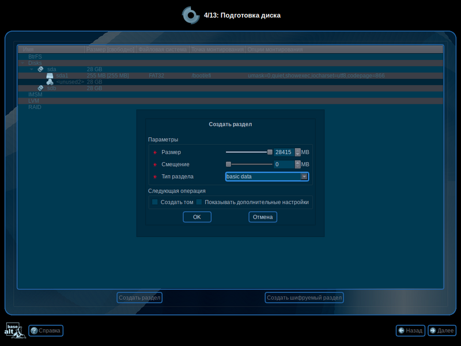Select the <unused2> row
This screenshot has width=461, height=346.
point(231,82)
